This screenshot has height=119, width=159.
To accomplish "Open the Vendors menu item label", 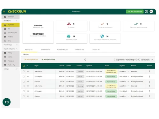I will coord(10,37).
